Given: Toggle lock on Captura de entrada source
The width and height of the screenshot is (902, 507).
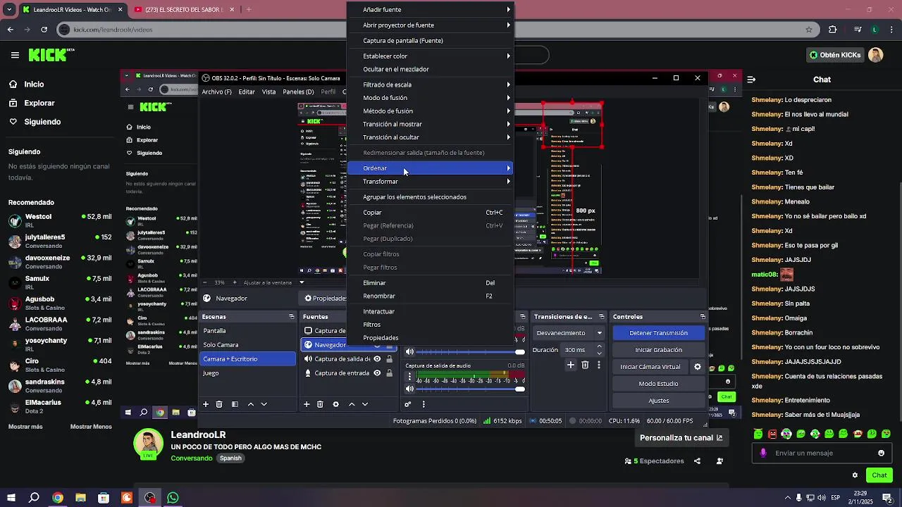Looking at the screenshot, I should click(x=389, y=373).
